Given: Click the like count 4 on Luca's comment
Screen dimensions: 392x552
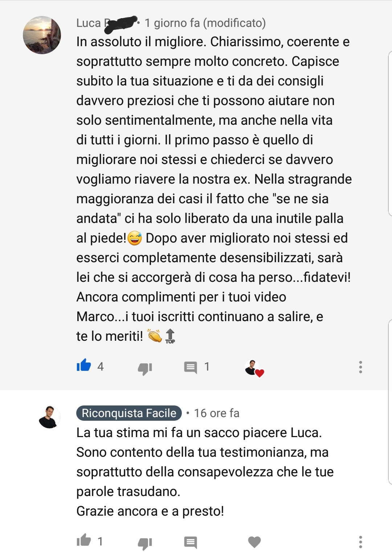Looking at the screenshot, I should pos(101,367).
